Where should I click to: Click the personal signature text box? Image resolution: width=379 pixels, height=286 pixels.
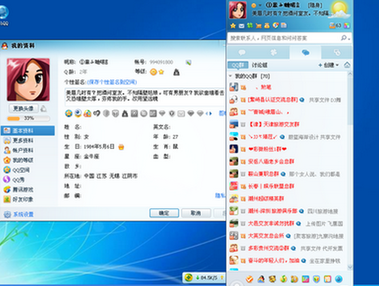click(x=146, y=96)
